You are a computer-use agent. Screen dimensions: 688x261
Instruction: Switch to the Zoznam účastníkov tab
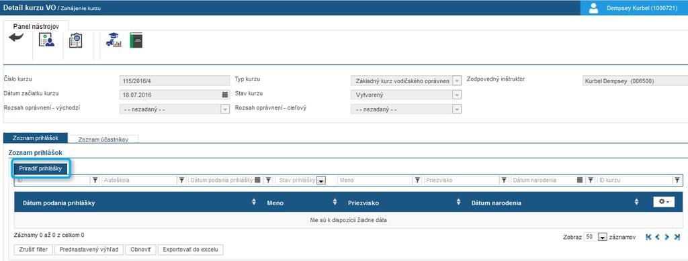pyautogui.click(x=103, y=140)
